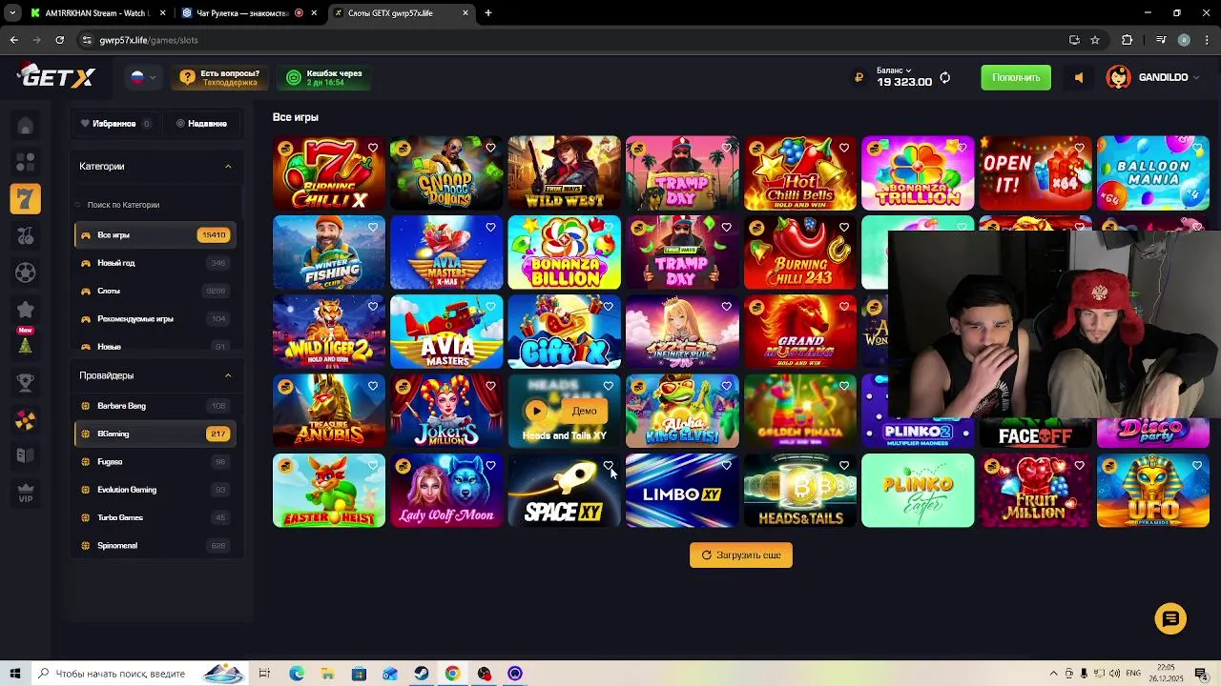
Task: Click the refresh balance icon
Action: pyautogui.click(x=944, y=78)
